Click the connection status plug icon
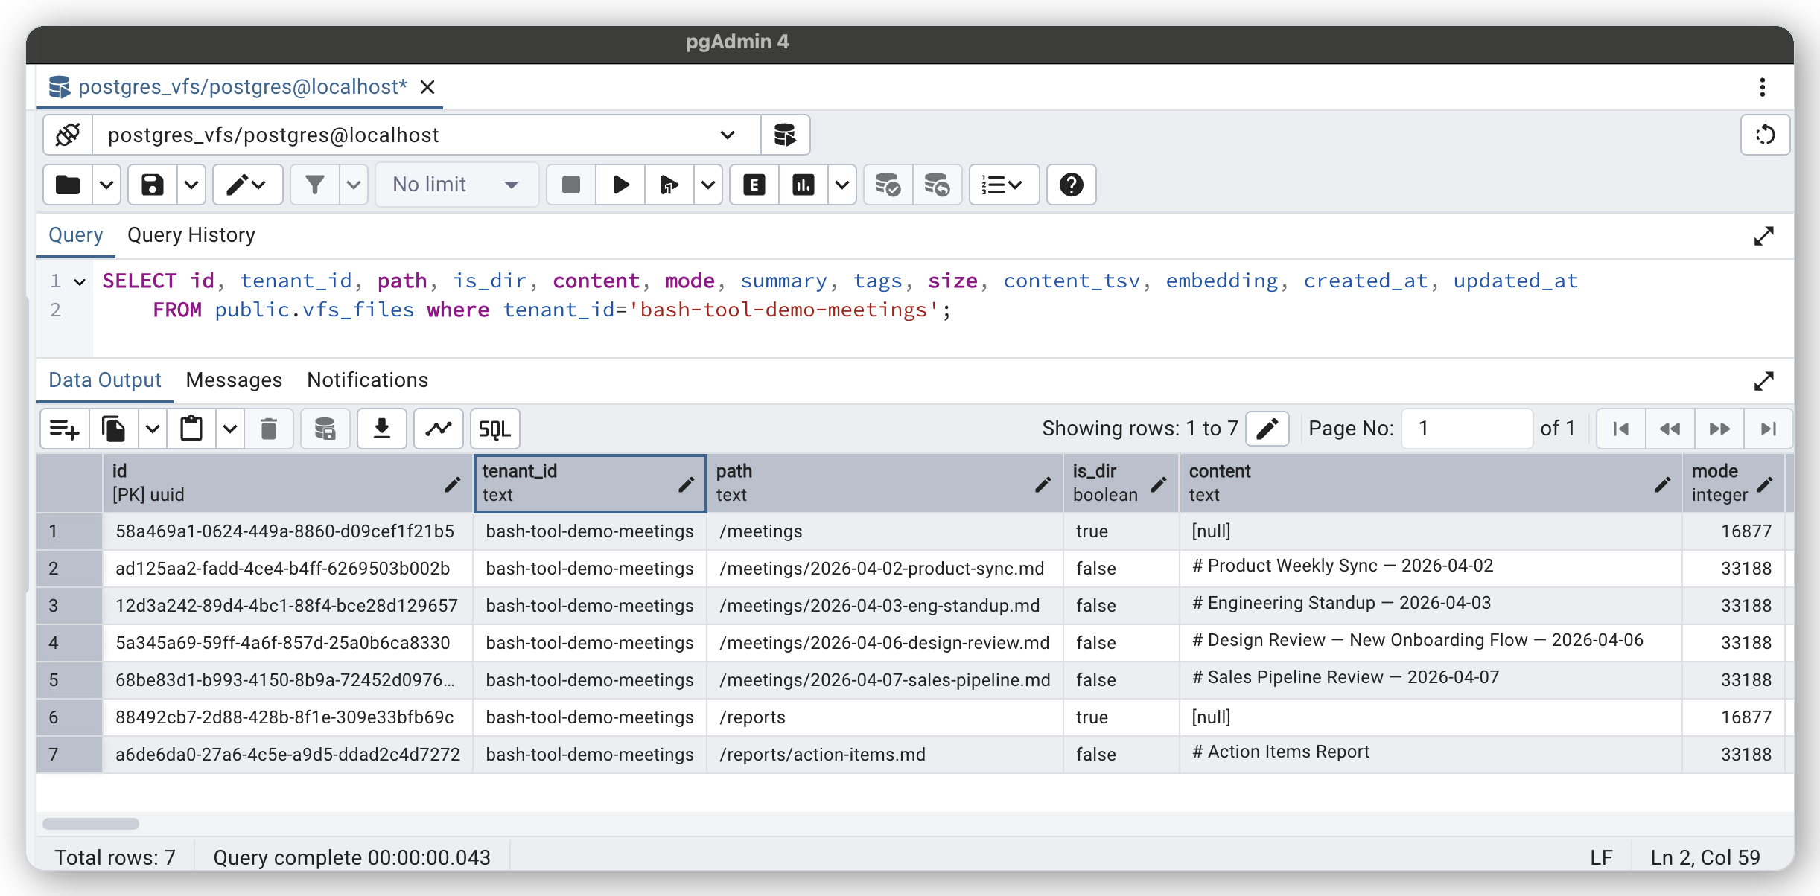 68,135
